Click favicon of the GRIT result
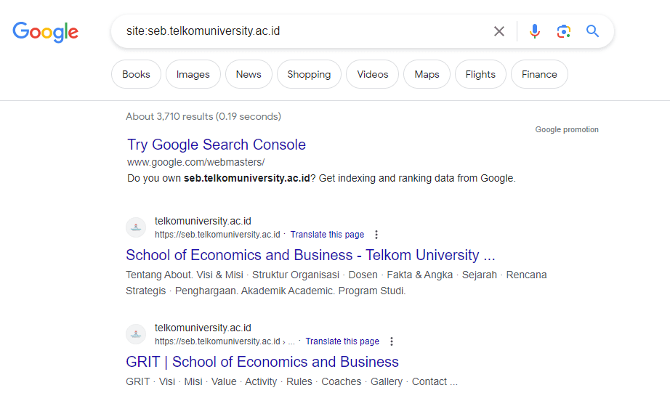Screen dimensions: 670x409 pos(136,334)
